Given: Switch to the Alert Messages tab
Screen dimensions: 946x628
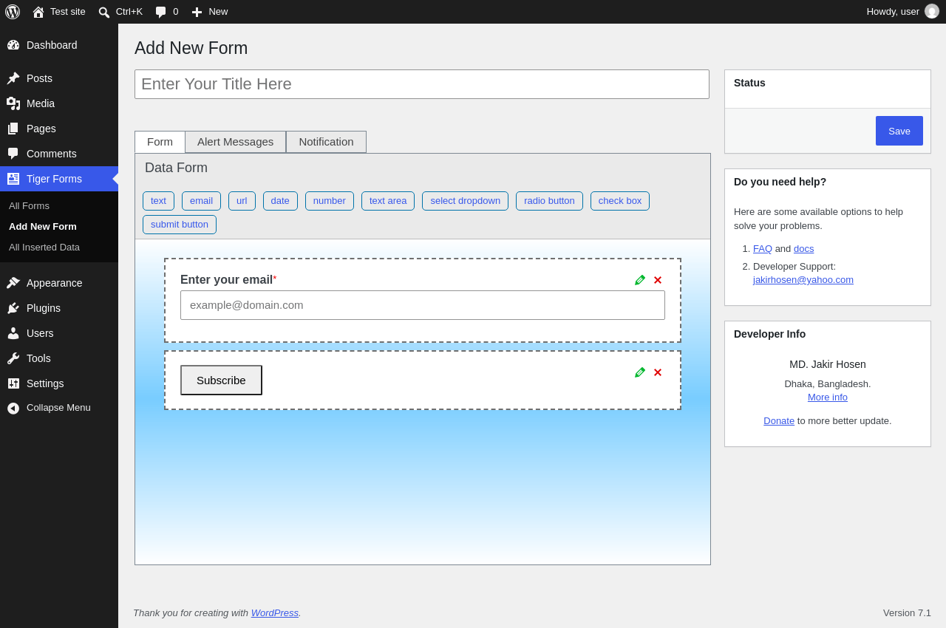Looking at the screenshot, I should pos(235,142).
